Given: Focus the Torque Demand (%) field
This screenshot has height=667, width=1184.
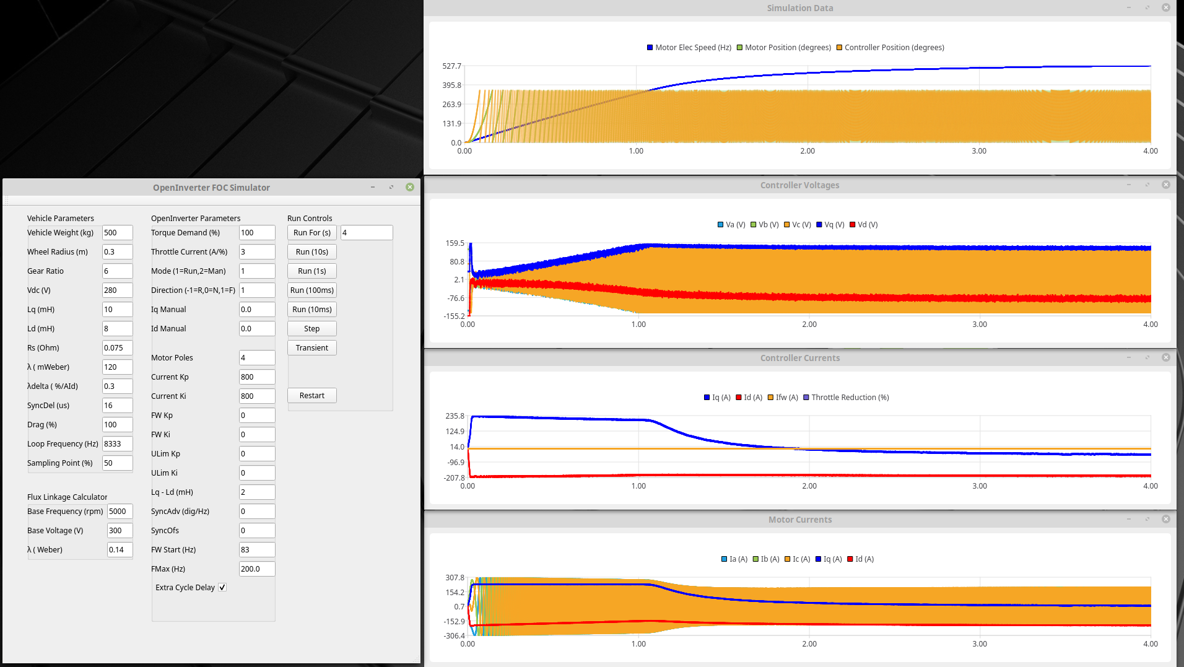Looking at the screenshot, I should [x=256, y=233].
